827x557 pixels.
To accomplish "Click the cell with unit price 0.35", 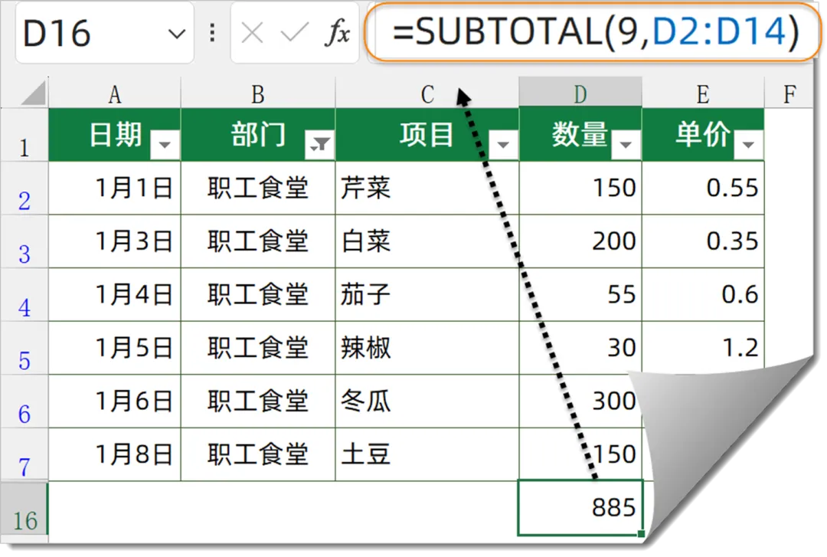I will [x=703, y=241].
